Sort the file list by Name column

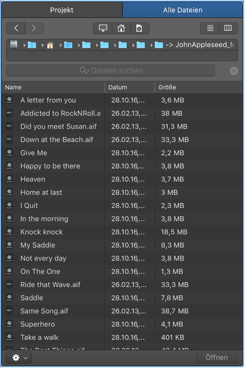(x=53, y=88)
